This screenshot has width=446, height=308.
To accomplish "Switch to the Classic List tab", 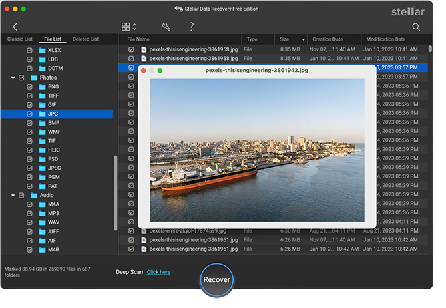I will 19,39.
